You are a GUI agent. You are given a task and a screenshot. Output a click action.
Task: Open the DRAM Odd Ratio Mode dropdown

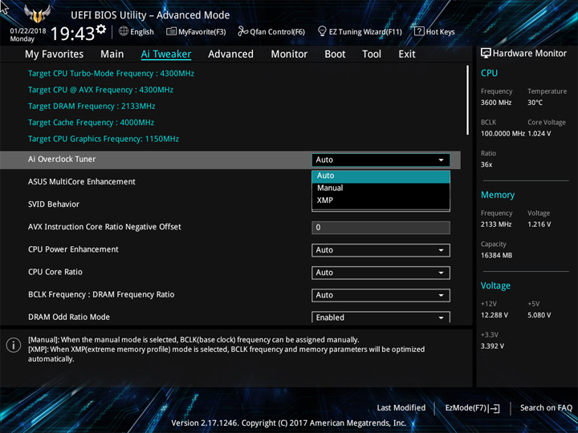point(381,318)
